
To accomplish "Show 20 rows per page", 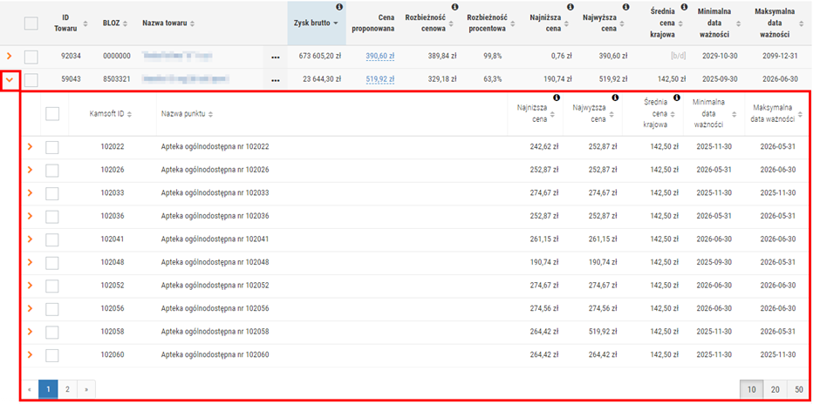I will click(x=774, y=389).
